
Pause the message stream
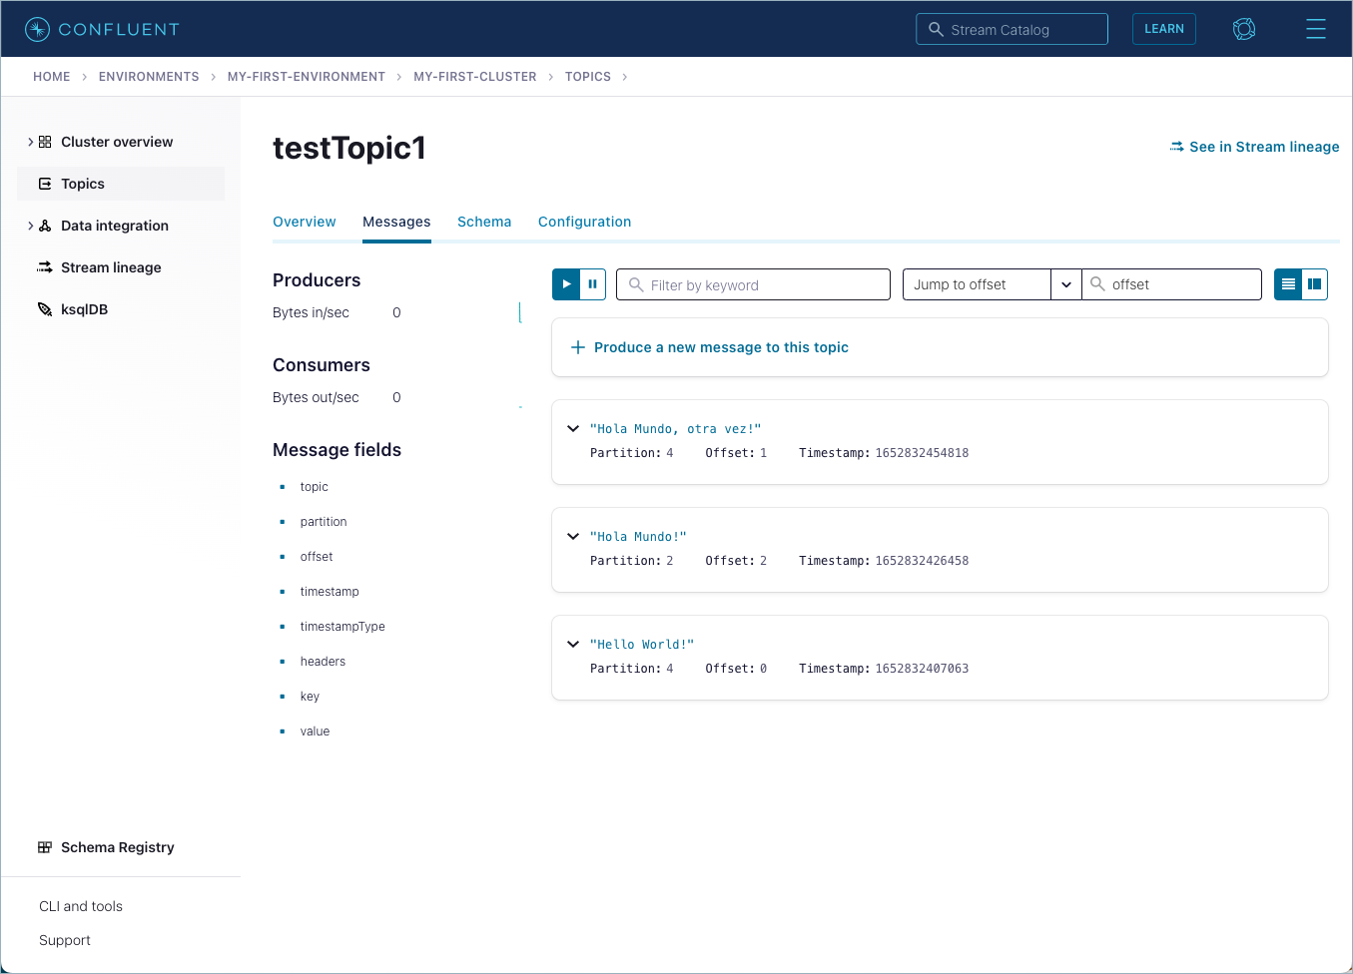click(593, 284)
